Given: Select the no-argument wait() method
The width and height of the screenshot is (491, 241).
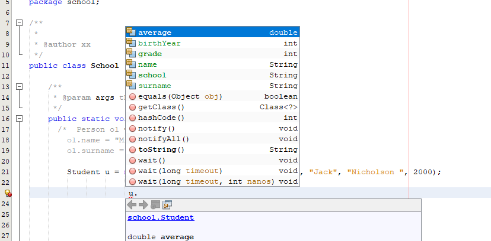Looking at the screenshot, I should 213,160.
